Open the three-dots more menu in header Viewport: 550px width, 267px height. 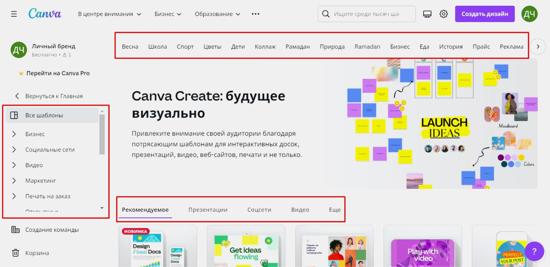255,14
